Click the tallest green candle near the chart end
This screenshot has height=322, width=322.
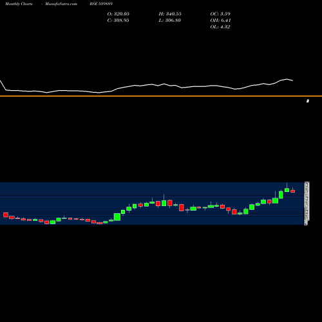pos(281,194)
